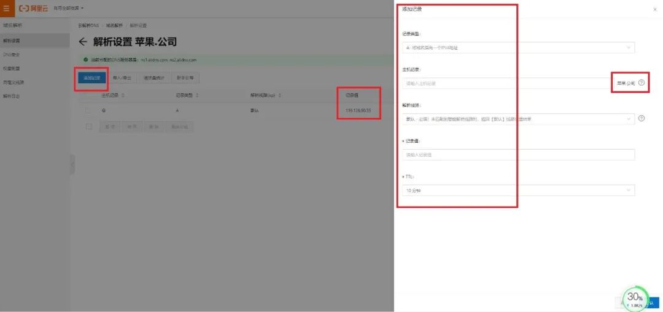Expand the 记录类型 dropdown
This screenshot has width=663, height=312.
517,47
